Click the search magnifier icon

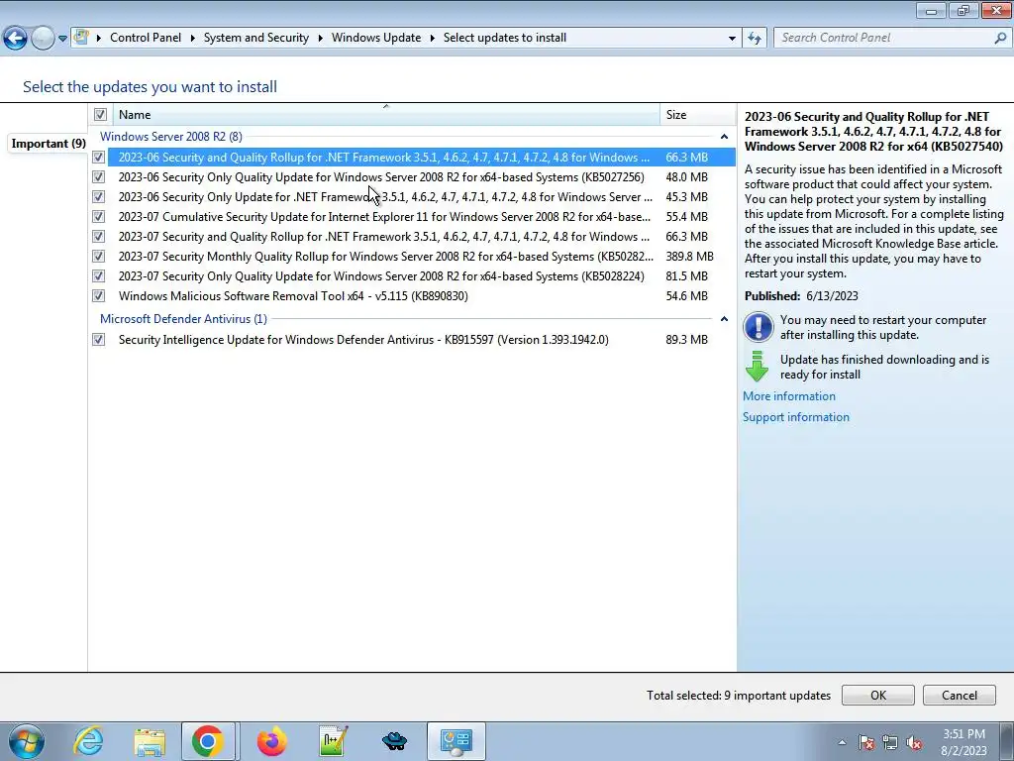(x=1000, y=39)
